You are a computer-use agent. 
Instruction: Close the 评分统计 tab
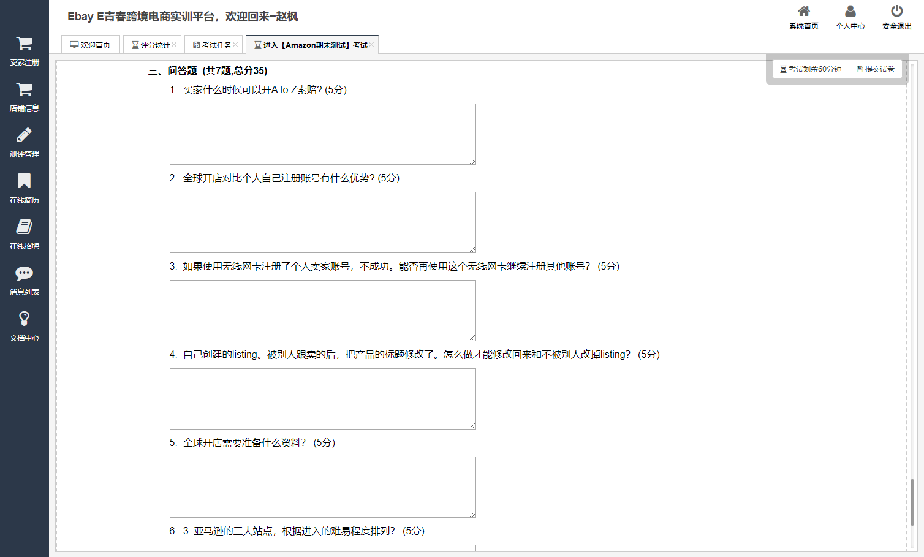point(174,44)
